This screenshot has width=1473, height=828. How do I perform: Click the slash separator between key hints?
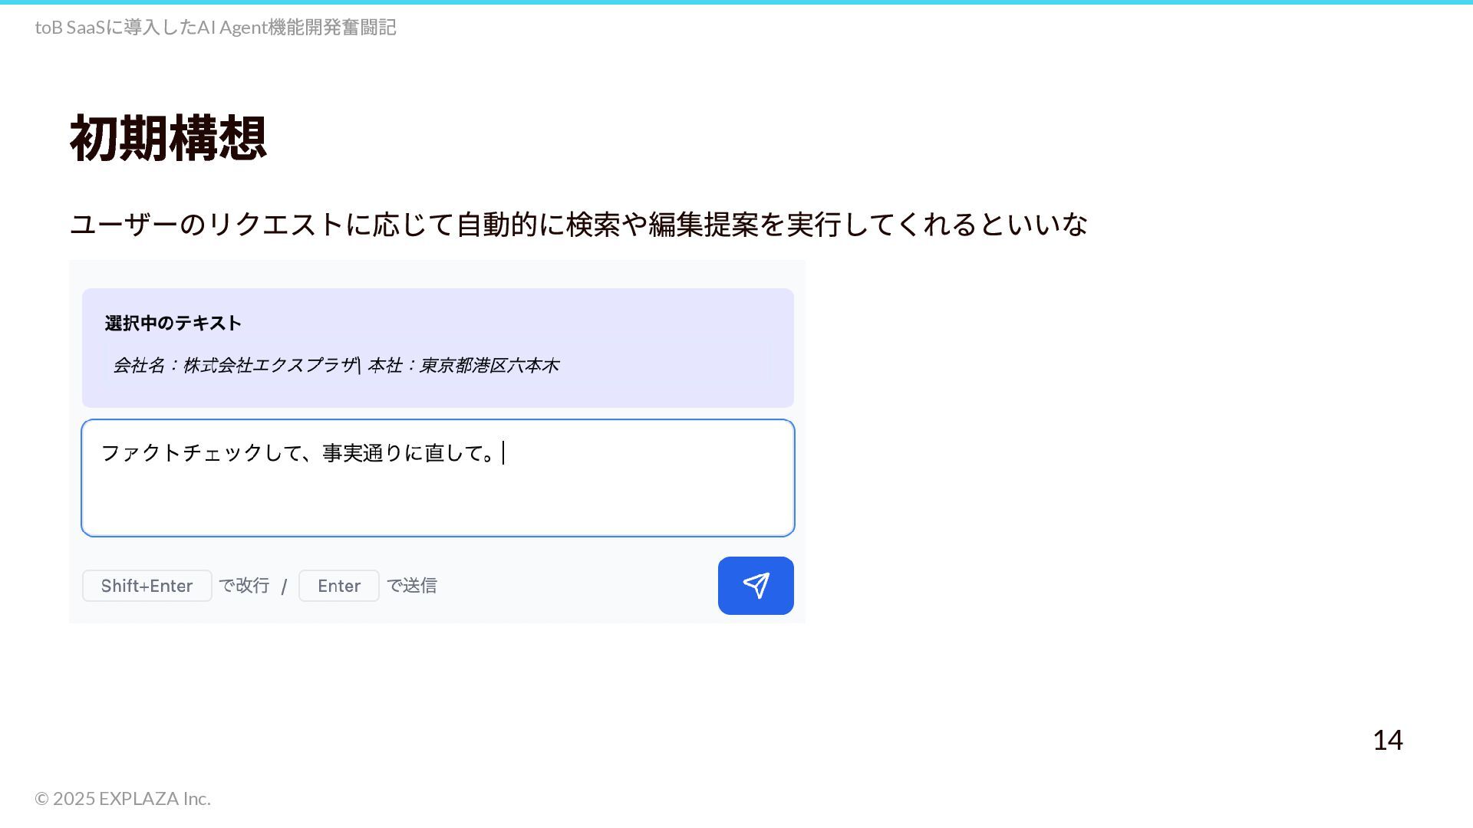(284, 586)
